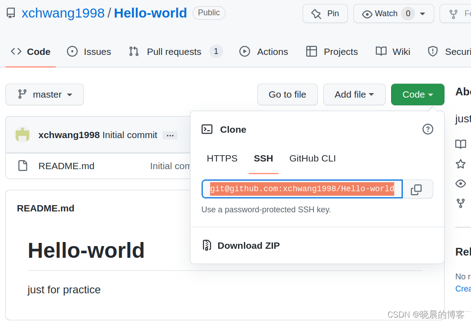Image resolution: width=471 pixels, height=323 pixels.
Task: Click the Readme book icon in sidebar
Action: click(x=461, y=144)
